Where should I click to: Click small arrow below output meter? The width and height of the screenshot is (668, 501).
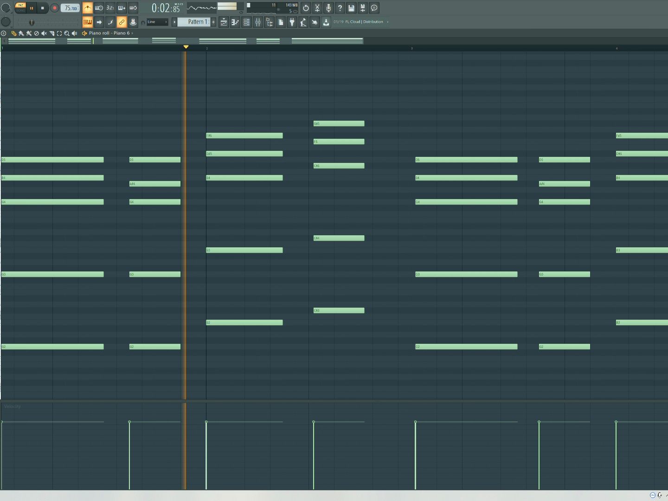tap(241, 13)
